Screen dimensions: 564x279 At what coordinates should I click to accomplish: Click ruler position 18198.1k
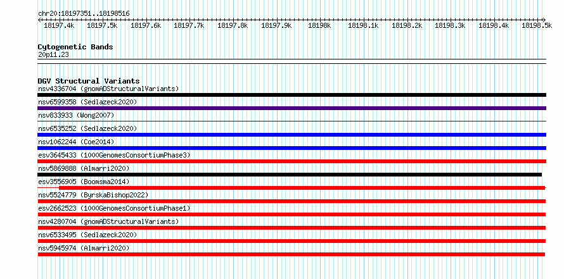363,25
